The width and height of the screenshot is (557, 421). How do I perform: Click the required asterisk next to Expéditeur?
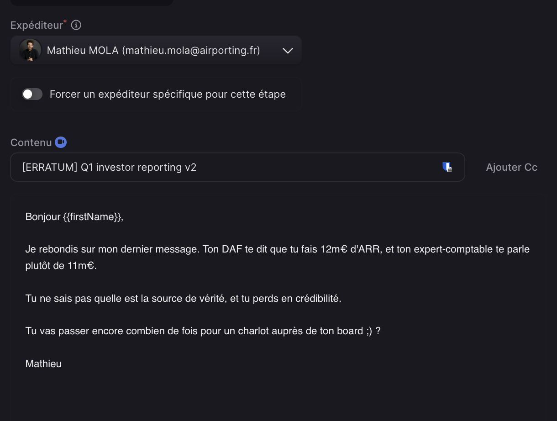point(65,22)
